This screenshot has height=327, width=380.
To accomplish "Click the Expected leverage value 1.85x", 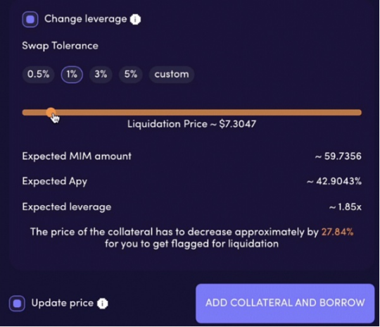I will (x=345, y=206).
